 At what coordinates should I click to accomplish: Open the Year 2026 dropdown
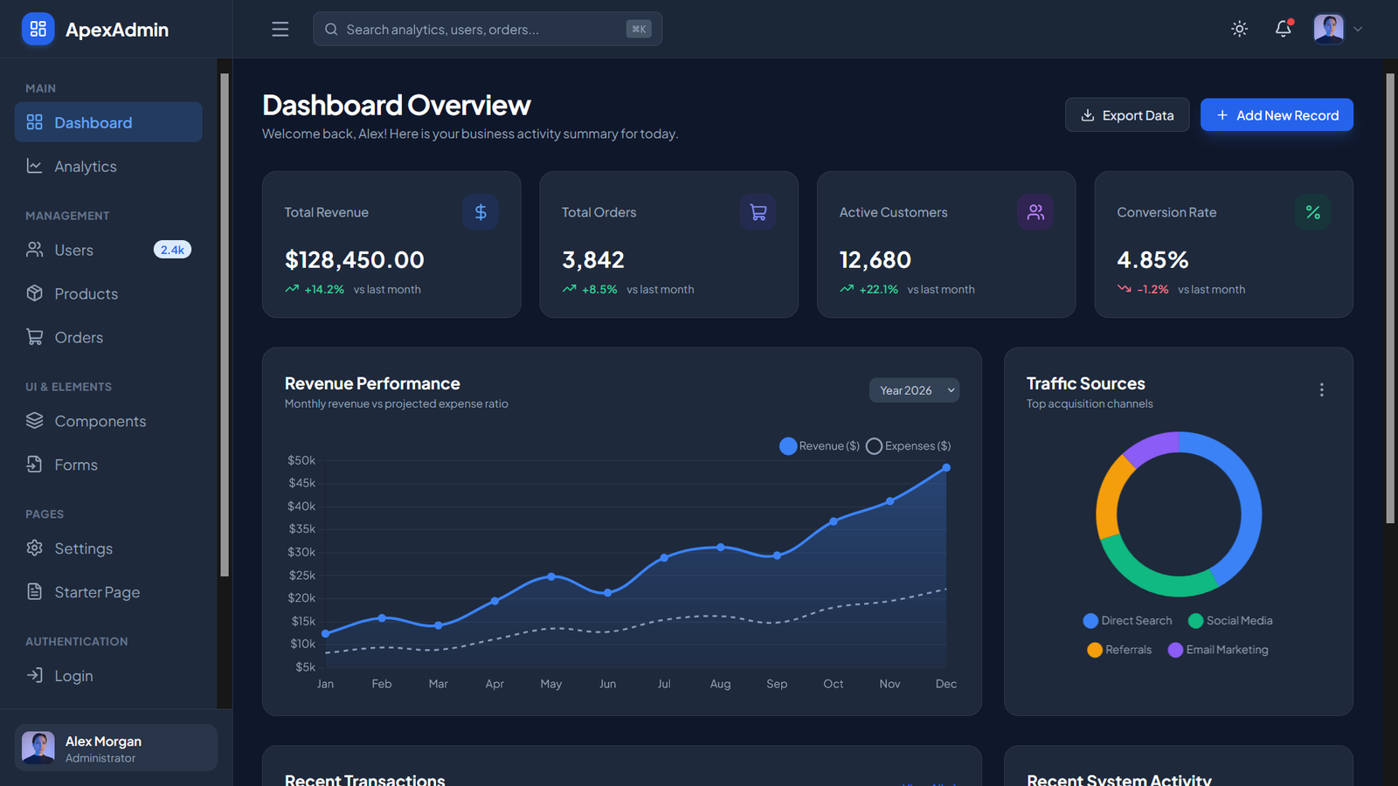click(914, 390)
